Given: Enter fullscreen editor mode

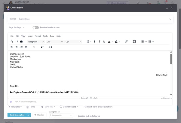Looking at the screenshot, I should 51,47.
